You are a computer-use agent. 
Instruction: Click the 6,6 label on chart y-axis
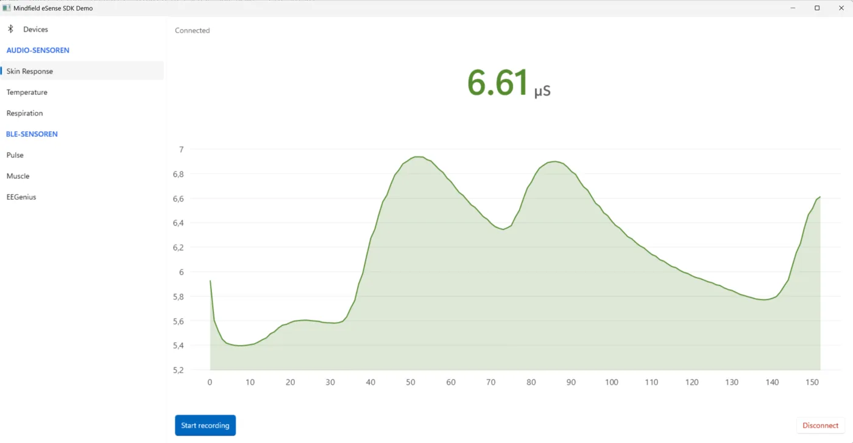point(177,198)
